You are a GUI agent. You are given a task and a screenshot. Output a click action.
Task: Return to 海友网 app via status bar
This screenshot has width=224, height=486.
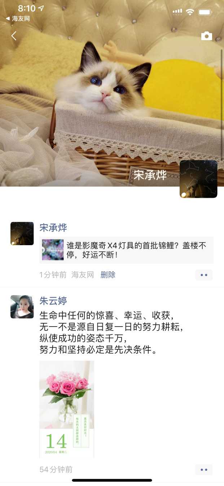17,18
